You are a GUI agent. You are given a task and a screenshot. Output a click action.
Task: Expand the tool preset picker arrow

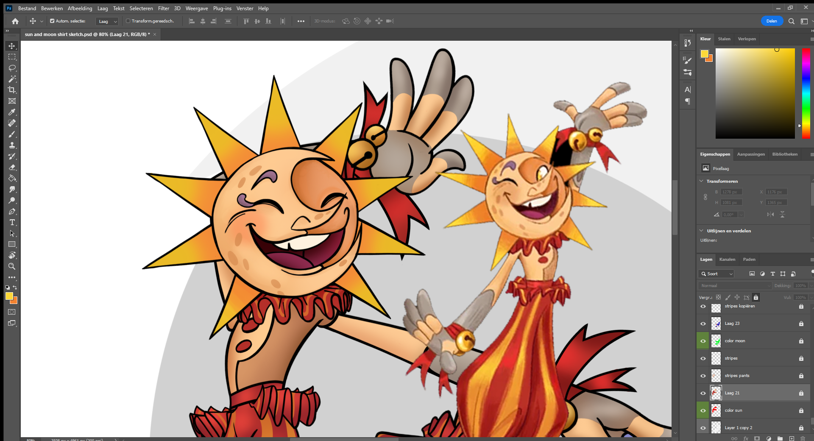[x=42, y=21]
